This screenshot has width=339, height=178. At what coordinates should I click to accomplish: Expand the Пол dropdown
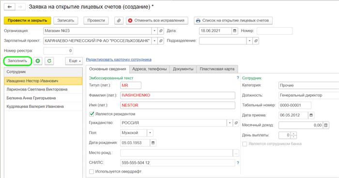(x=150, y=133)
